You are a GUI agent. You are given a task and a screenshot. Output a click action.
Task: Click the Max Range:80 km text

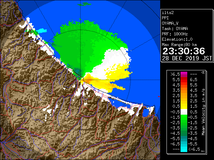(179, 45)
